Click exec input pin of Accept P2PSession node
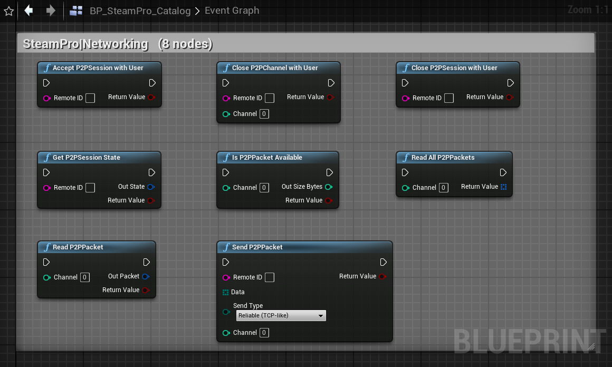This screenshot has width=612, height=367. pos(46,83)
